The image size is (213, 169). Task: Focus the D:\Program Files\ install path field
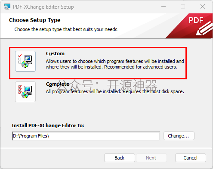coord(86,136)
